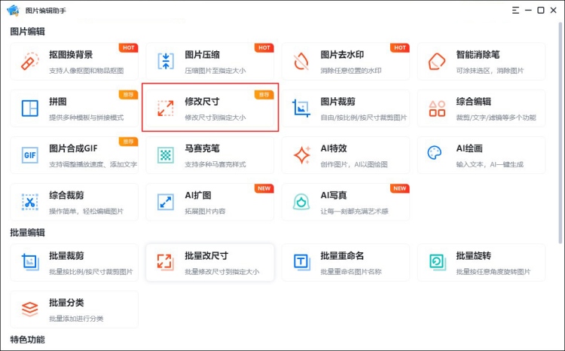The image size is (565, 351).
Task: Click the 图片编辑助手 window title text
Action: click(45, 11)
